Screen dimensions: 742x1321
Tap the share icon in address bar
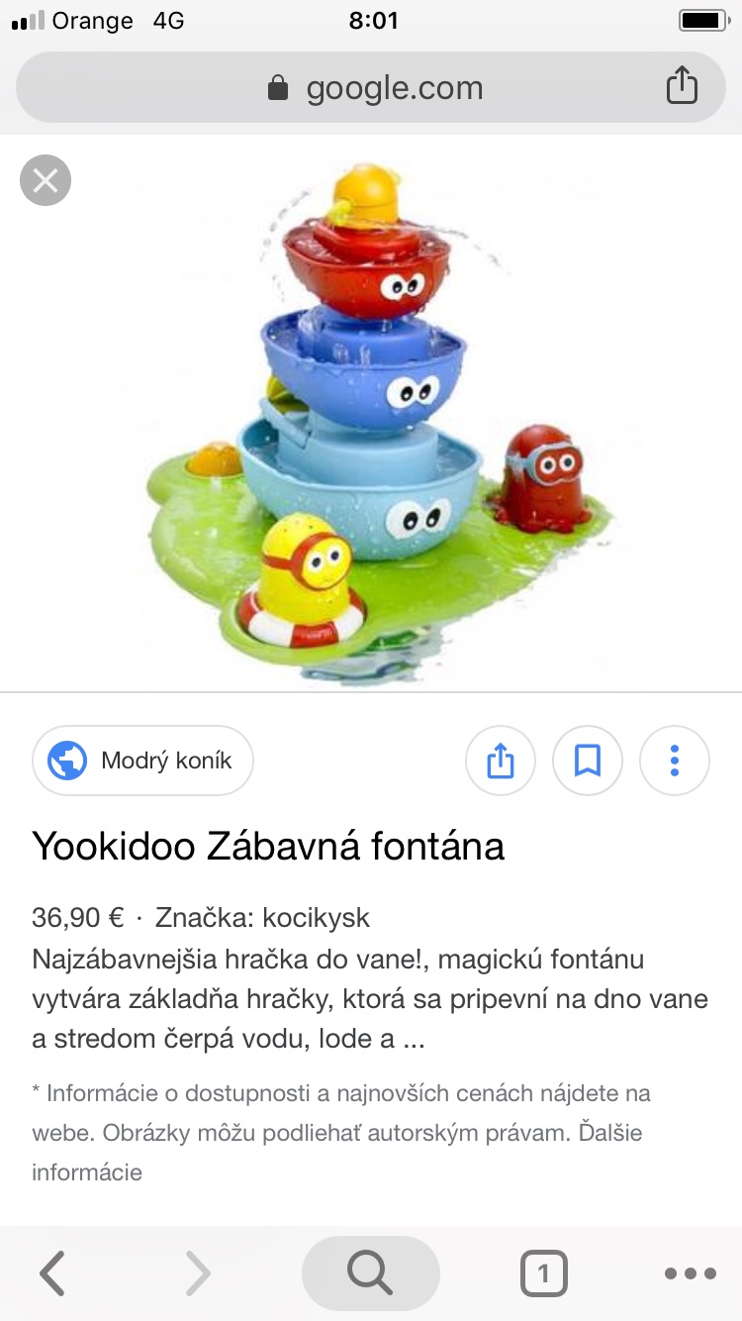pos(682,86)
